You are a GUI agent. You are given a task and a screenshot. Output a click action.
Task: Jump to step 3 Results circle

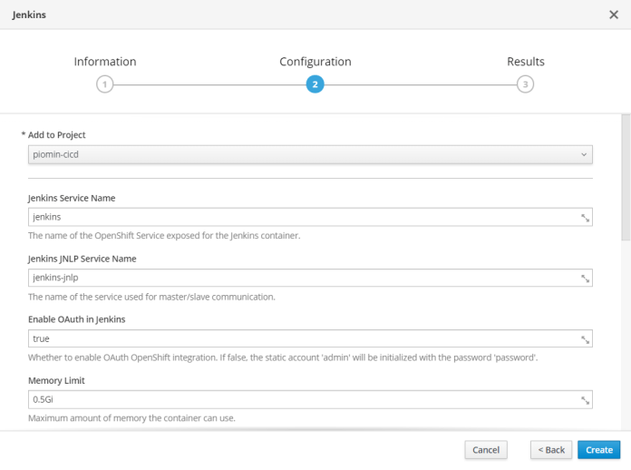(525, 84)
